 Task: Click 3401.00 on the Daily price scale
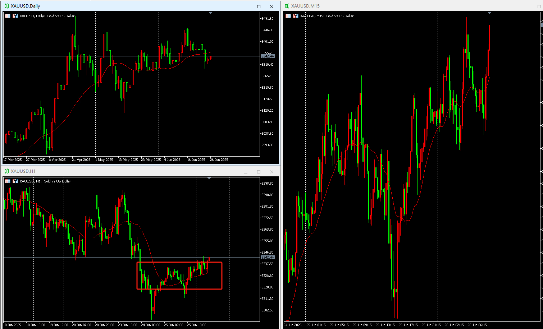coord(268,42)
